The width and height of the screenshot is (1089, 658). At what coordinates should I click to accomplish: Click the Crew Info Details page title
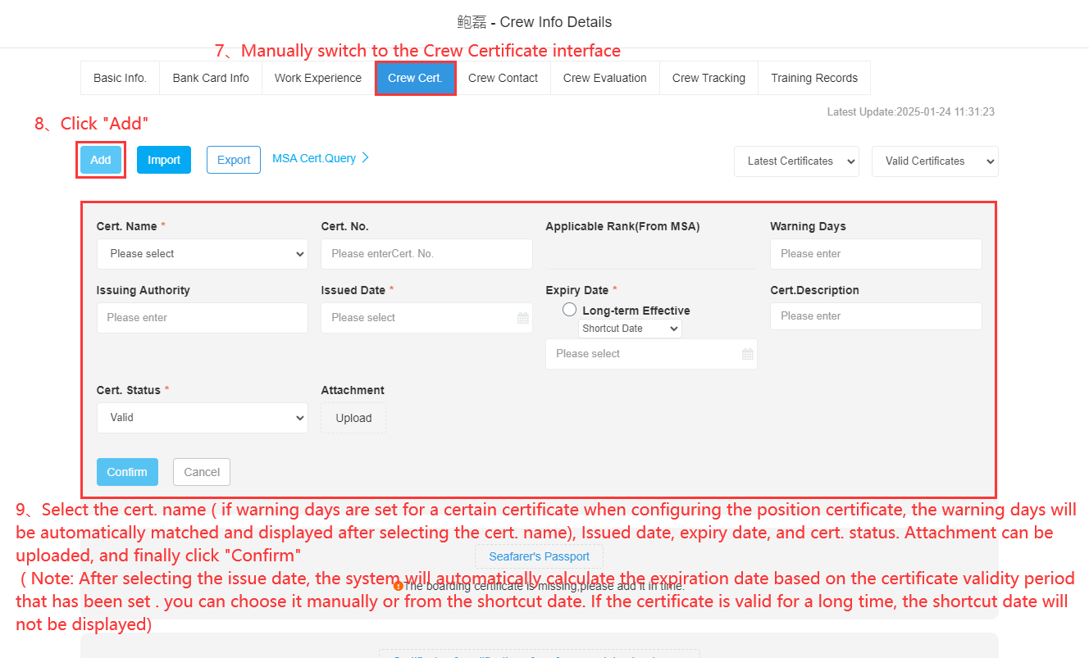(534, 22)
